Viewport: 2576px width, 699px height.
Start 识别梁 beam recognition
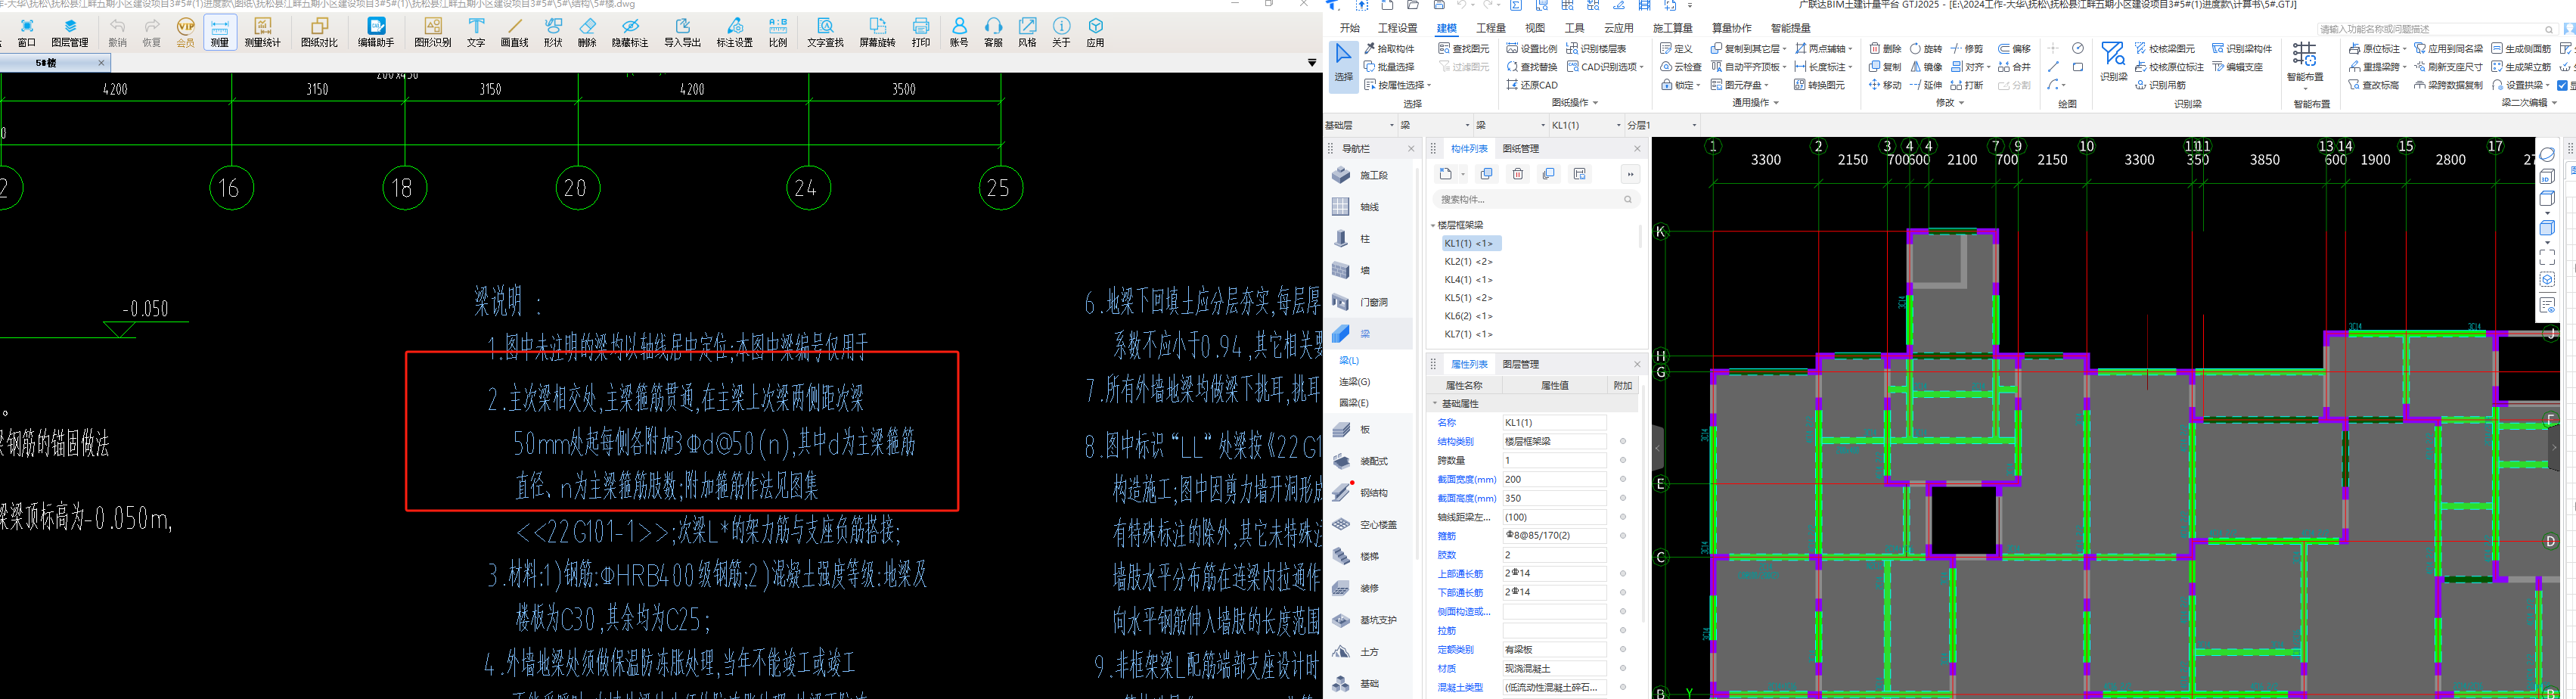pyautogui.click(x=2113, y=62)
